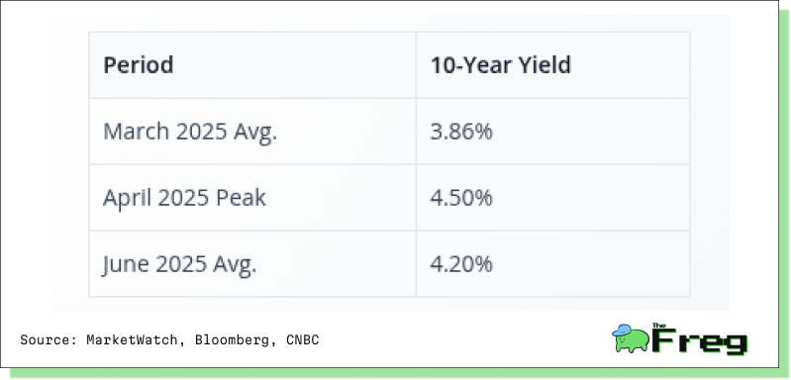Screen dimensions: 791x380
Task: Click the MarketWatch source name
Action: (132, 340)
